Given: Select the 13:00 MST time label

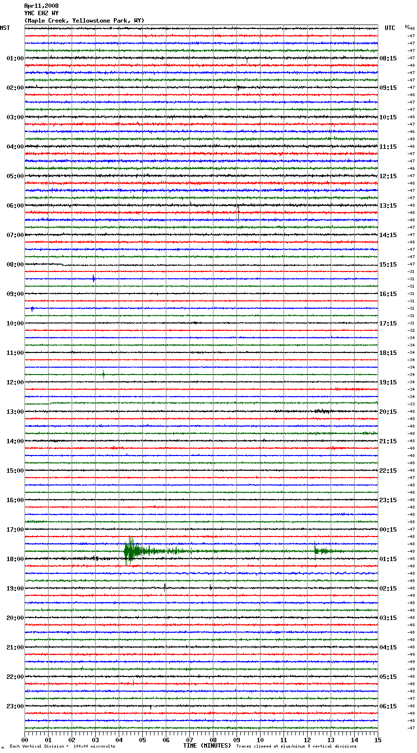Looking at the screenshot, I should tap(15, 412).
